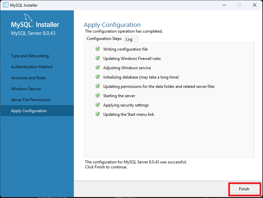Click 'Updating the Start menu link' step text
The width and height of the screenshot is (263, 198).
pyautogui.click(x=129, y=114)
